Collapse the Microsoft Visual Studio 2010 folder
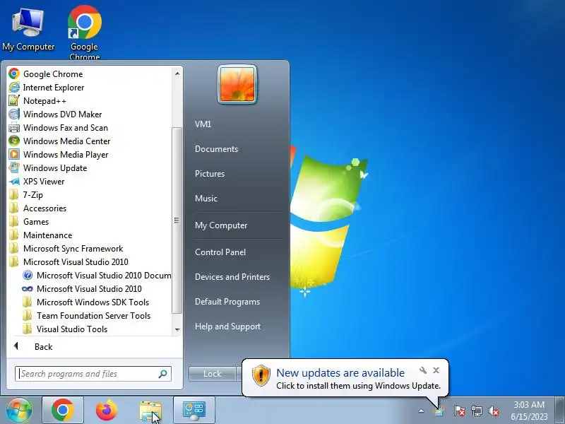 pyautogui.click(x=69, y=262)
